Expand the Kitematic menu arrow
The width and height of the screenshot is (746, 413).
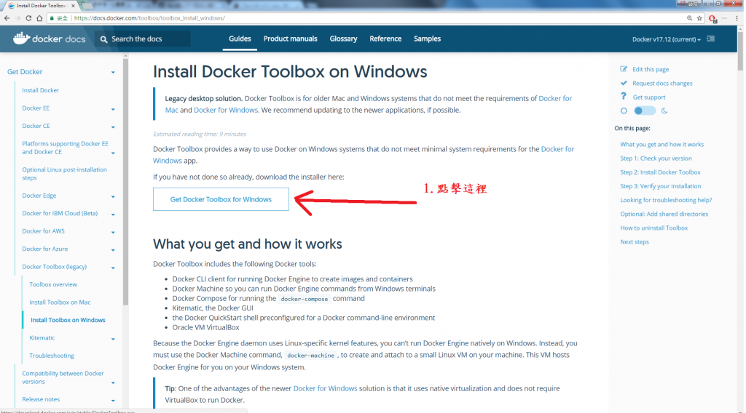[113, 339]
